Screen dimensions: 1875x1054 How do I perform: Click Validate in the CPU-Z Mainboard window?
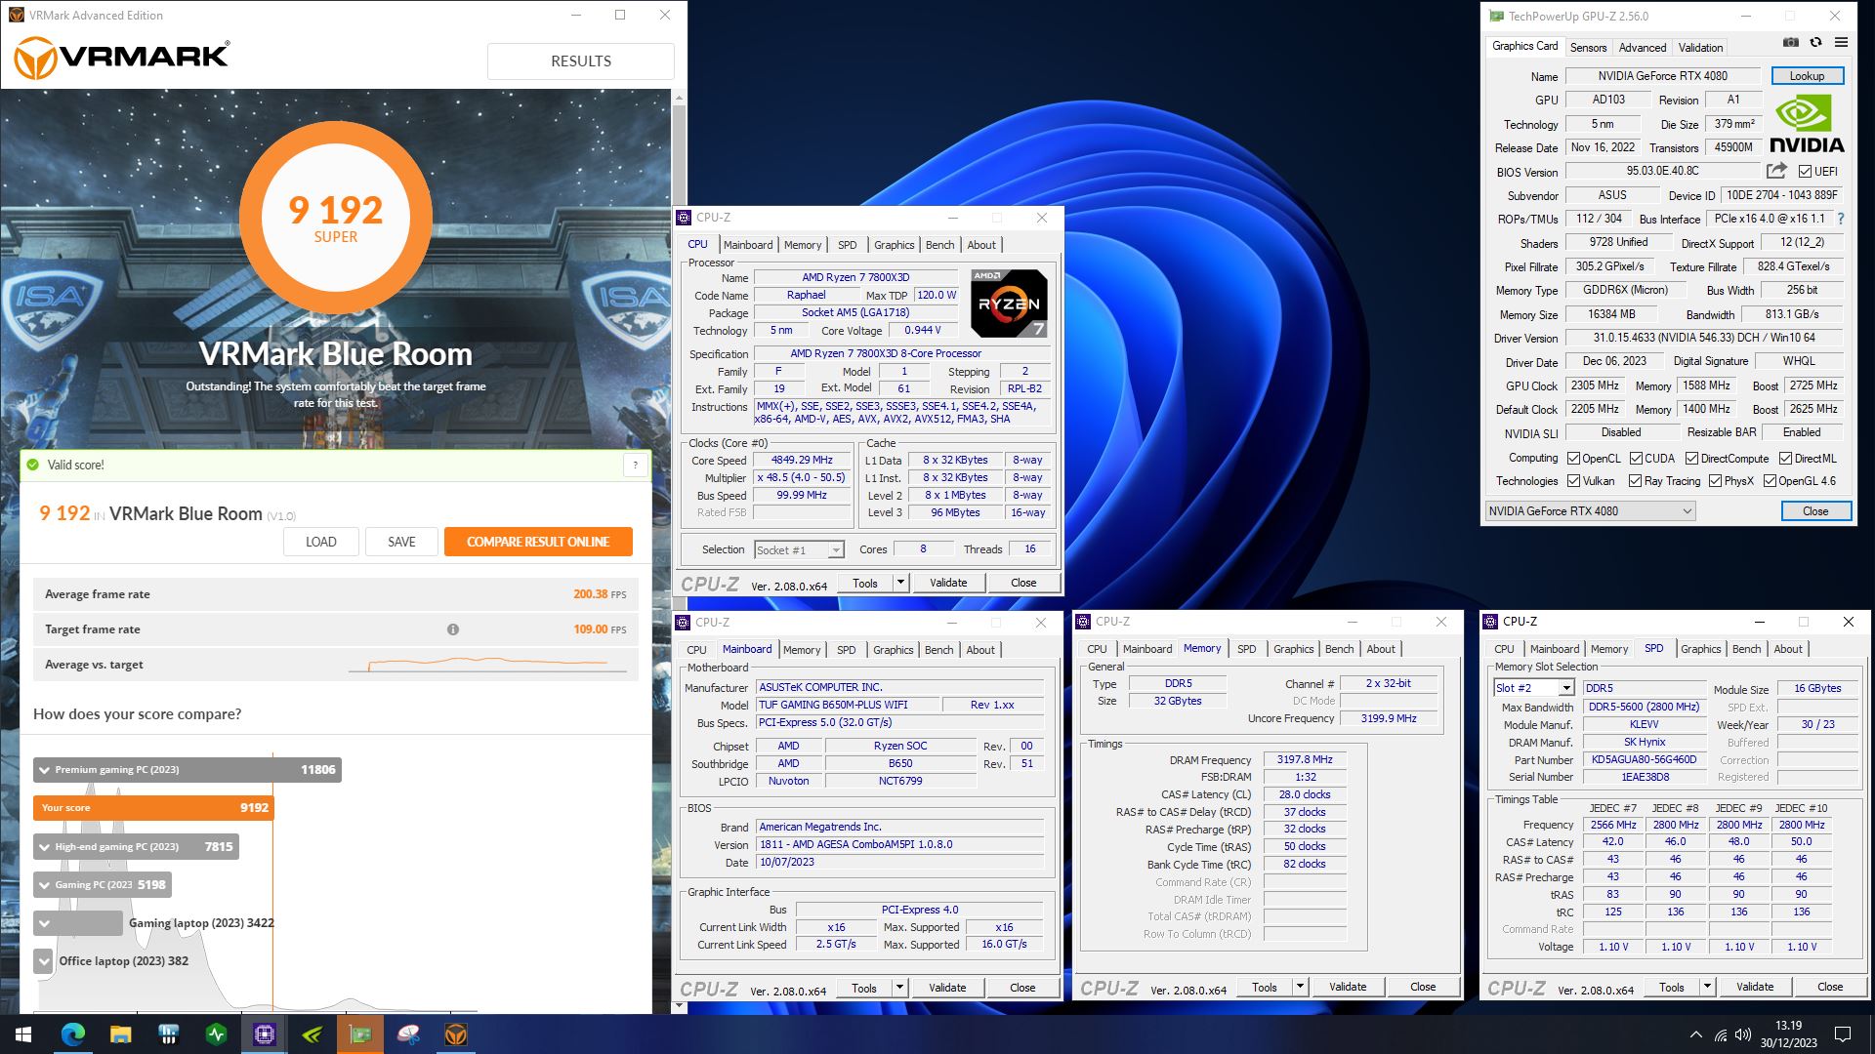[947, 988]
